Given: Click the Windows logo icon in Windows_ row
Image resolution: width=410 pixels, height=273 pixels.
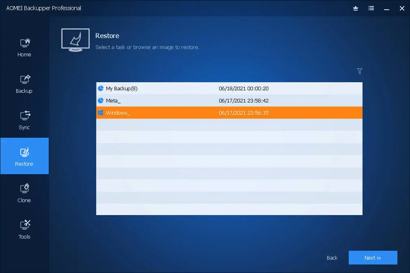Looking at the screenshot, I should (x=101, y=113).
